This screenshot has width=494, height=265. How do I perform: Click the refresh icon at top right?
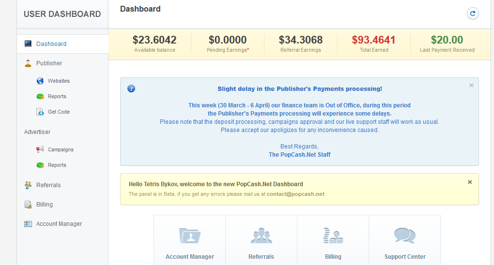tap(473, 14)
